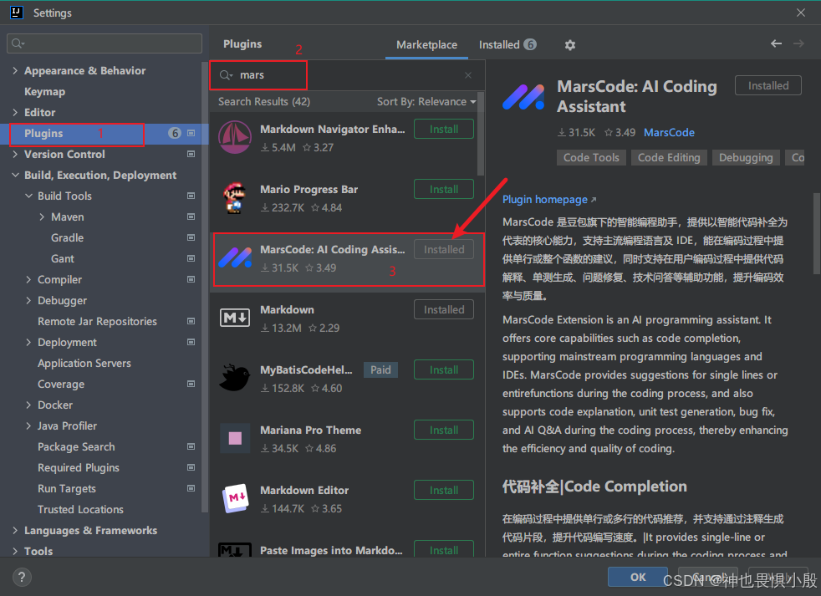Click the Mario Progress Bar plugin icon
Image resolution: width=821 pixels, height=596 pixels.
click(x=235, y=197)
